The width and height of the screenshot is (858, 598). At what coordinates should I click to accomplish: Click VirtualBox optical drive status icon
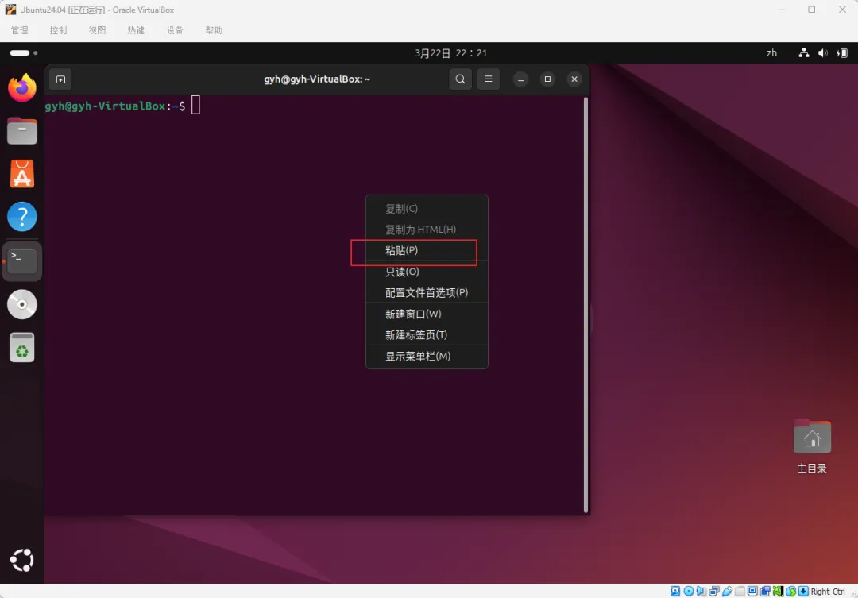tap(688, 591)
